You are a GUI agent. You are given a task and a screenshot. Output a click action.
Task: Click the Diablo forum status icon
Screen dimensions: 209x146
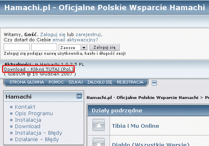coord(99,142)
